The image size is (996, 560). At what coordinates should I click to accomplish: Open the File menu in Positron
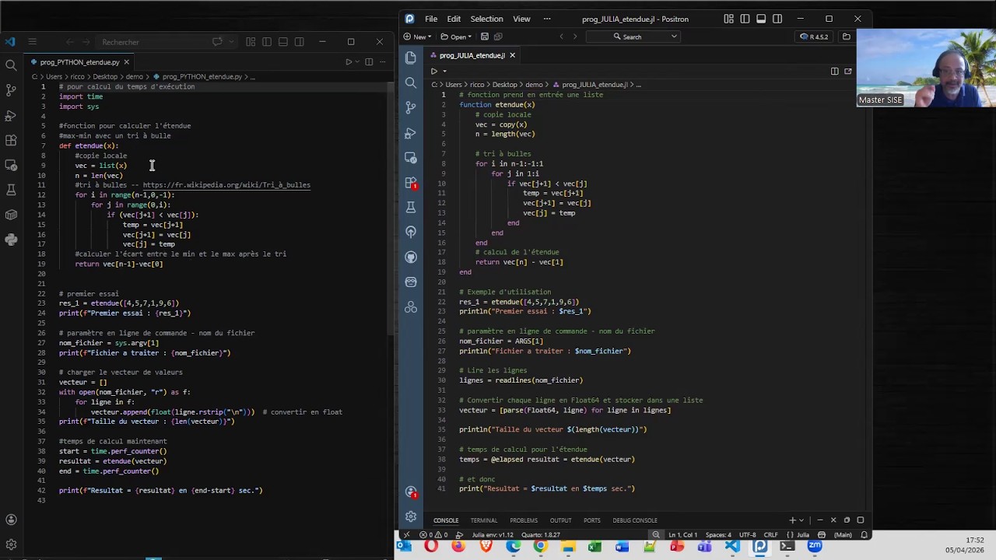[x=431, y=19]
